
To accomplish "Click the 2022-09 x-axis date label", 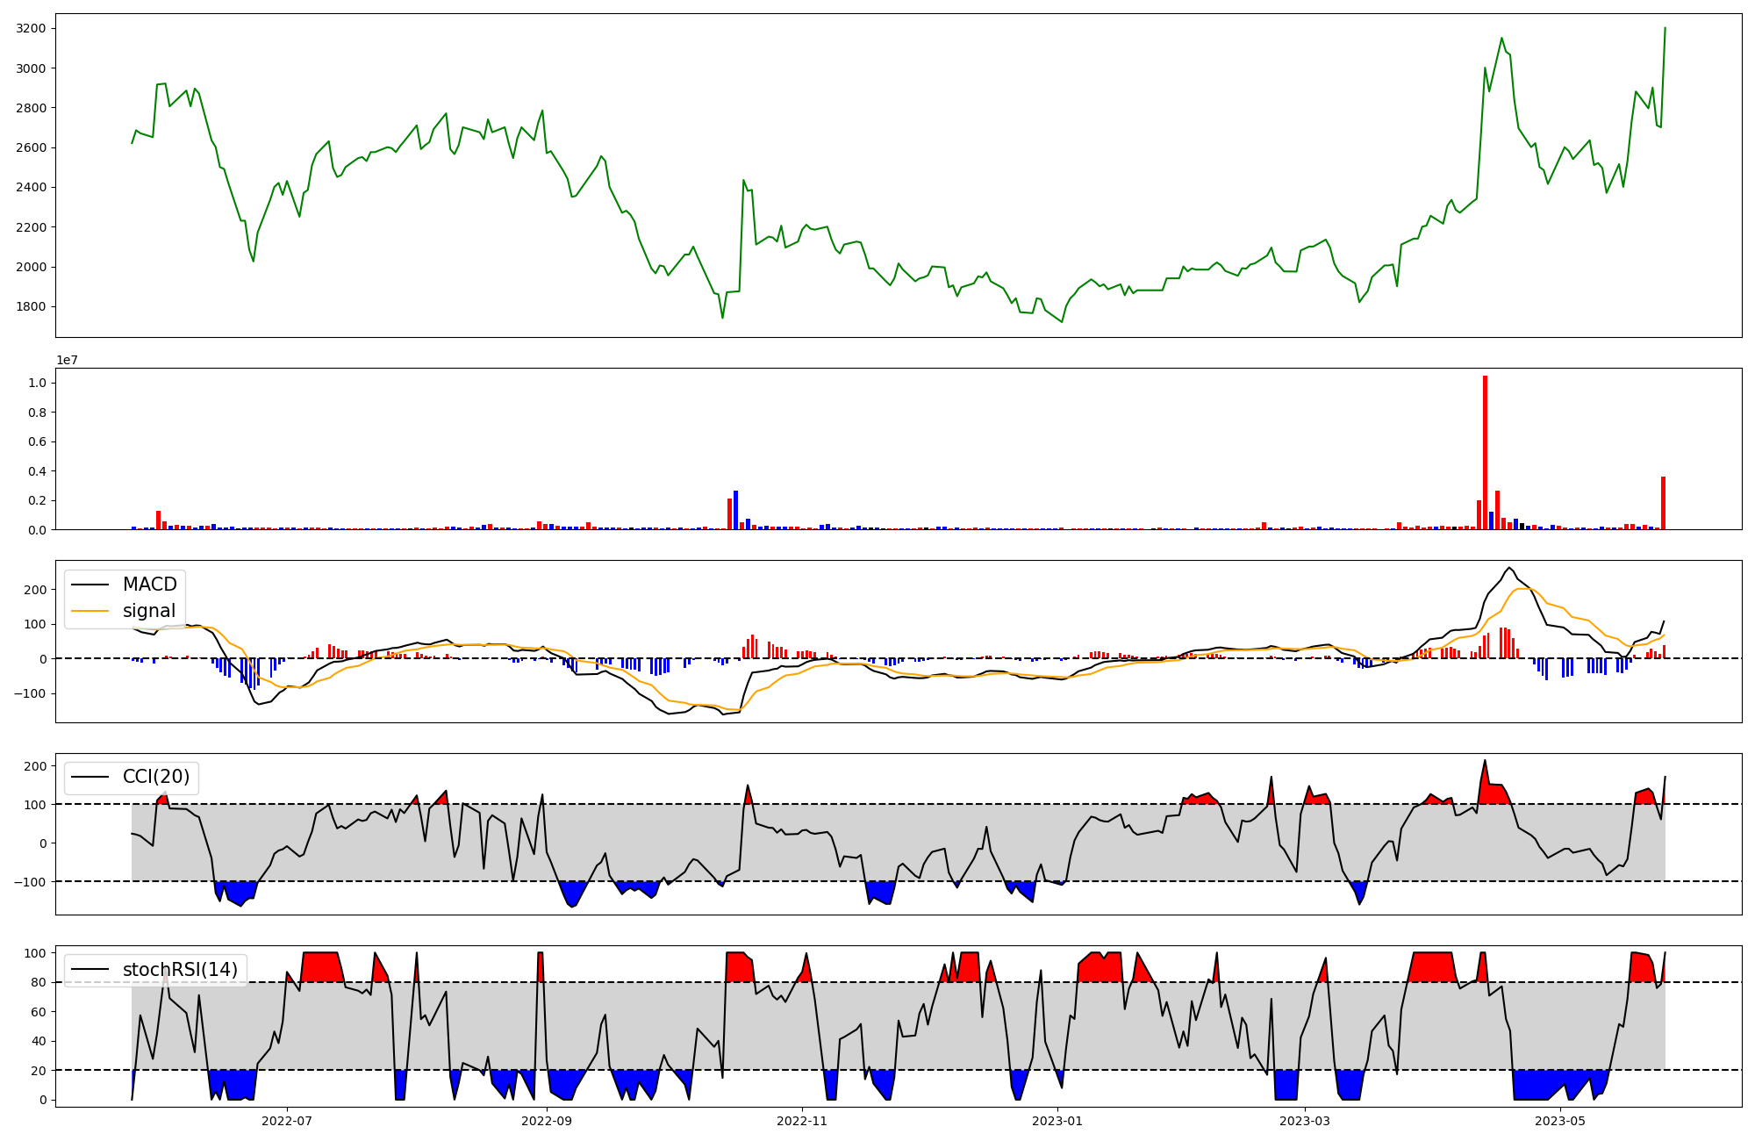I will tap(547, 1121).
